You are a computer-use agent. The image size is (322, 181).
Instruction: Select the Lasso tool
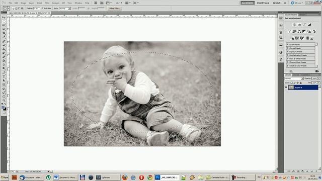pos(4,25)
